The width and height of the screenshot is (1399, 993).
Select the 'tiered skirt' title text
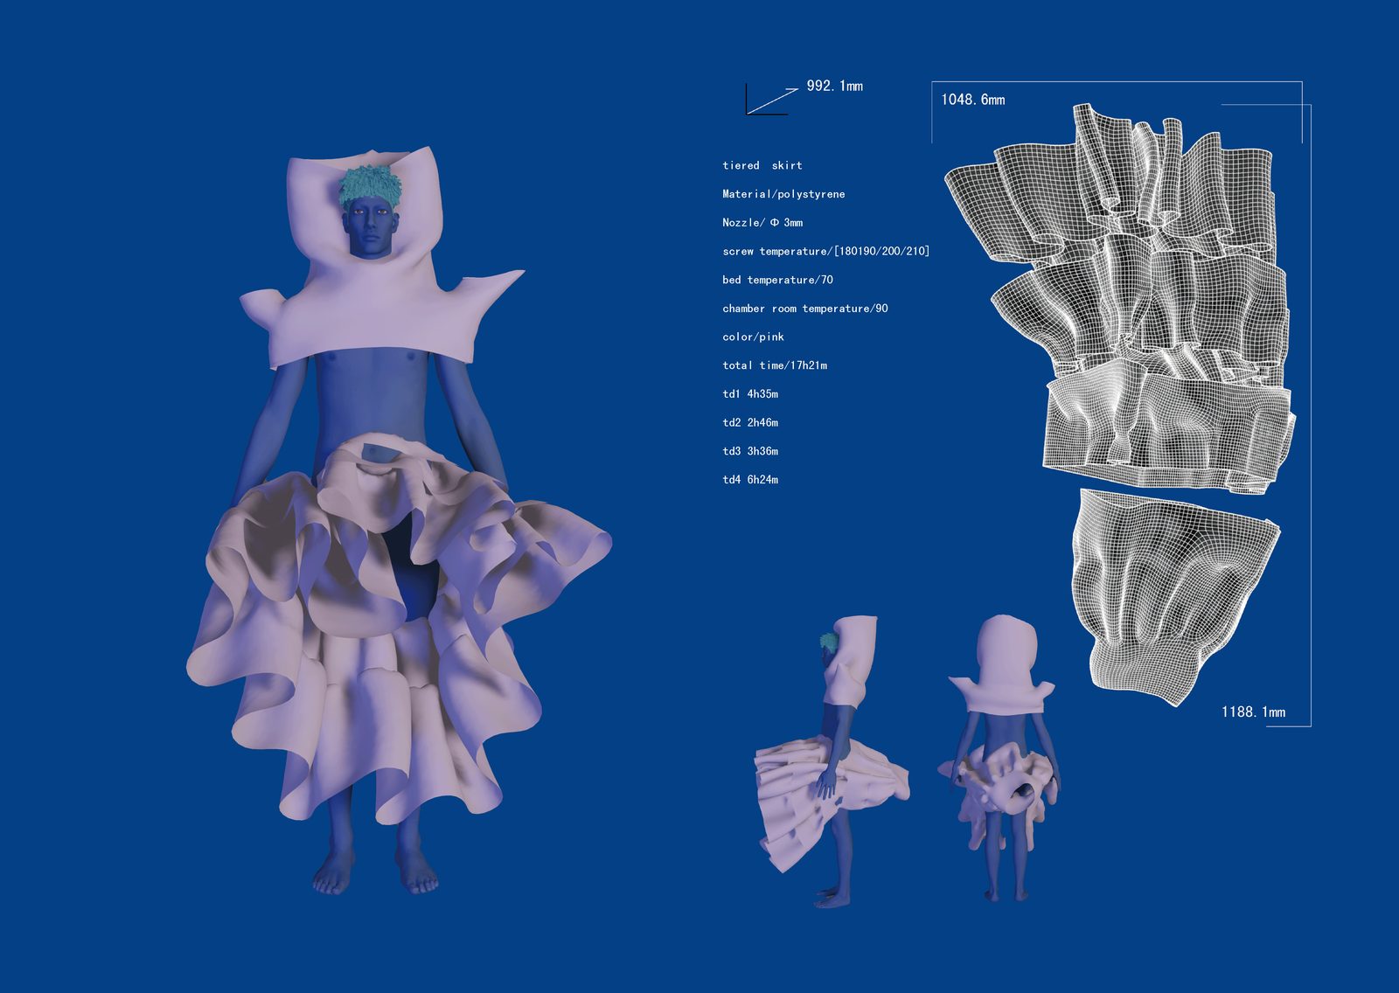point(762,165)
